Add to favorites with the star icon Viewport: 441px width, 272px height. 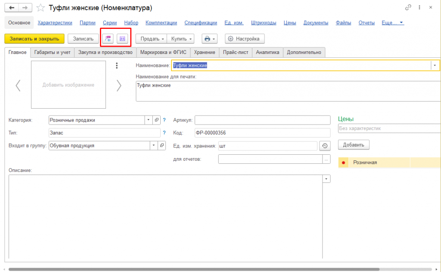click(x=40, y=8)
